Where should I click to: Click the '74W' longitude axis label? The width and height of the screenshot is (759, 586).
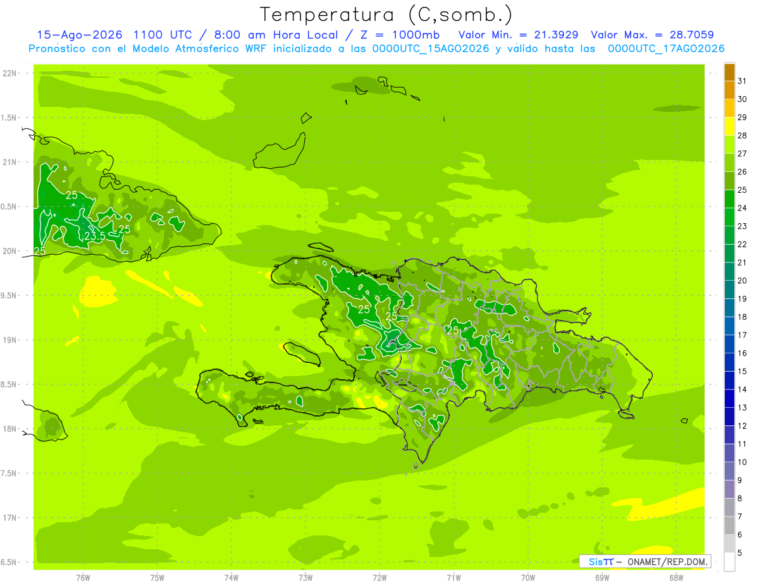point(231,578)
